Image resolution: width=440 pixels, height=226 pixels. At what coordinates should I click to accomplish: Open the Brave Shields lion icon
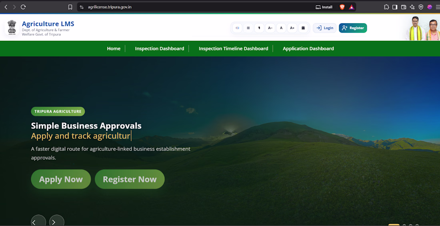coord(342,7)
